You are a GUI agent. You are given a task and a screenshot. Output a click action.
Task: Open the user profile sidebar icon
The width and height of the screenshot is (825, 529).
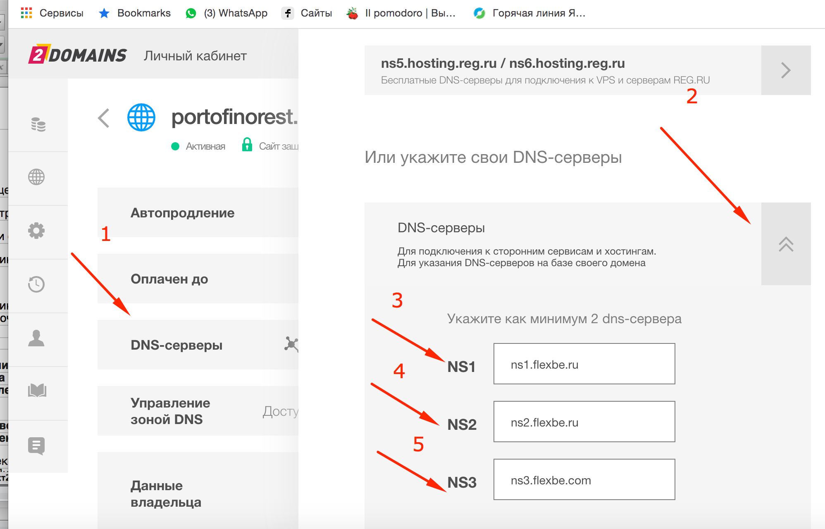click(x=36, y=338)
